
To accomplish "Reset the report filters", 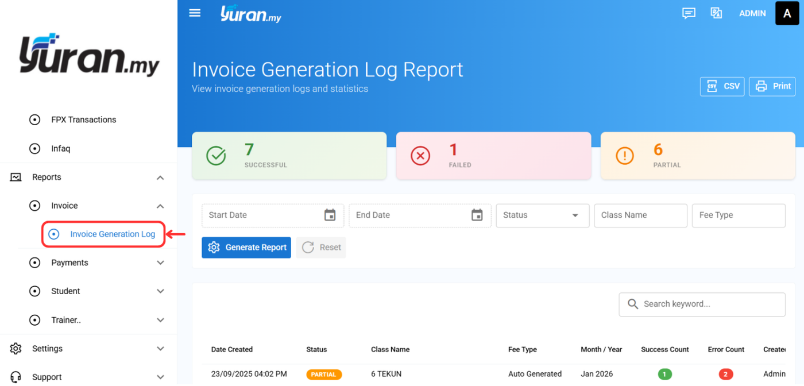I will [x=321, y=248].
